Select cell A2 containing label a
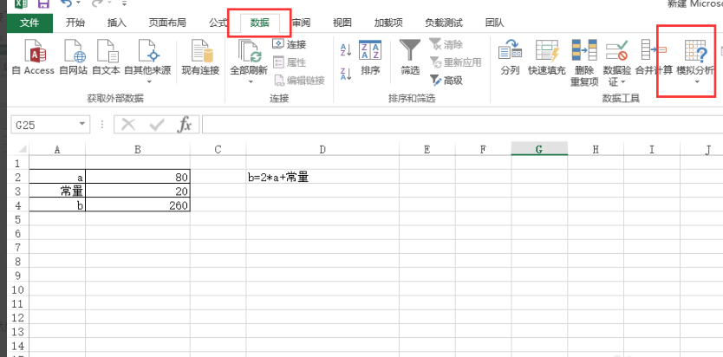This screenshot has height=357, width=723. [57, 177]
